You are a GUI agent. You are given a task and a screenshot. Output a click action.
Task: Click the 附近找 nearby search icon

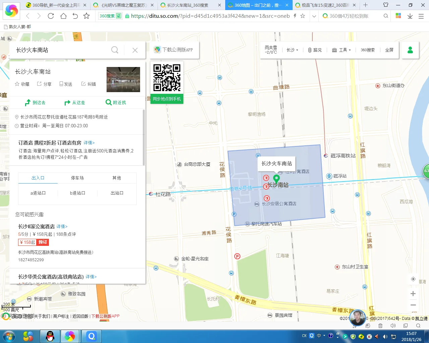[109, 102]
